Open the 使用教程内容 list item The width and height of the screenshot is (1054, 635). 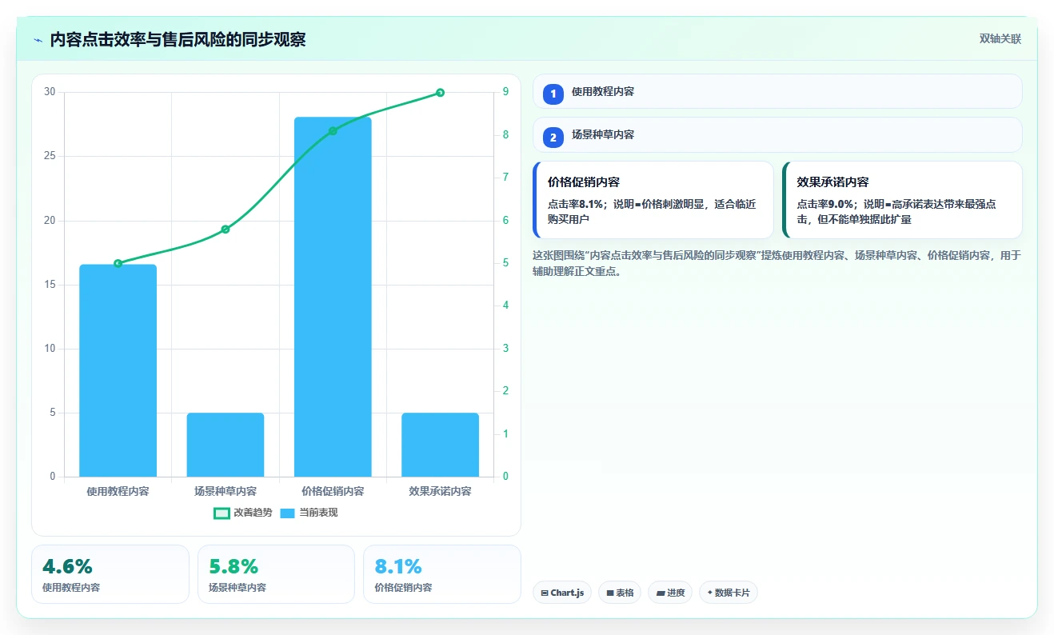point(777,91)
